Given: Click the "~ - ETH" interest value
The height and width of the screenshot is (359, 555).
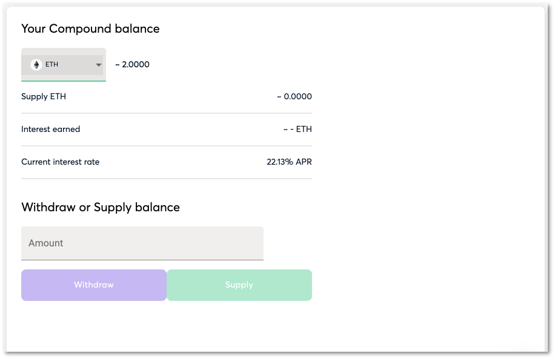Looking at the screenshot, I should tap(297, 129).
